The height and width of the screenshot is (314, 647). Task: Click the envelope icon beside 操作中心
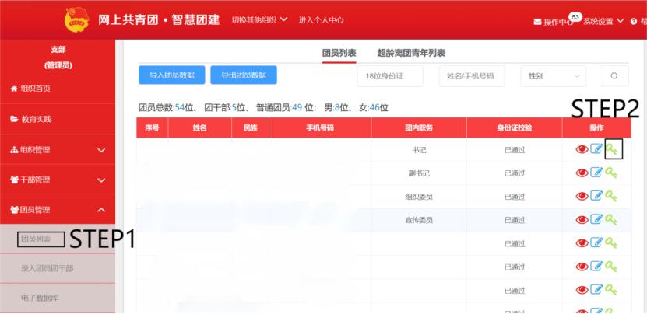click(537, 22)
